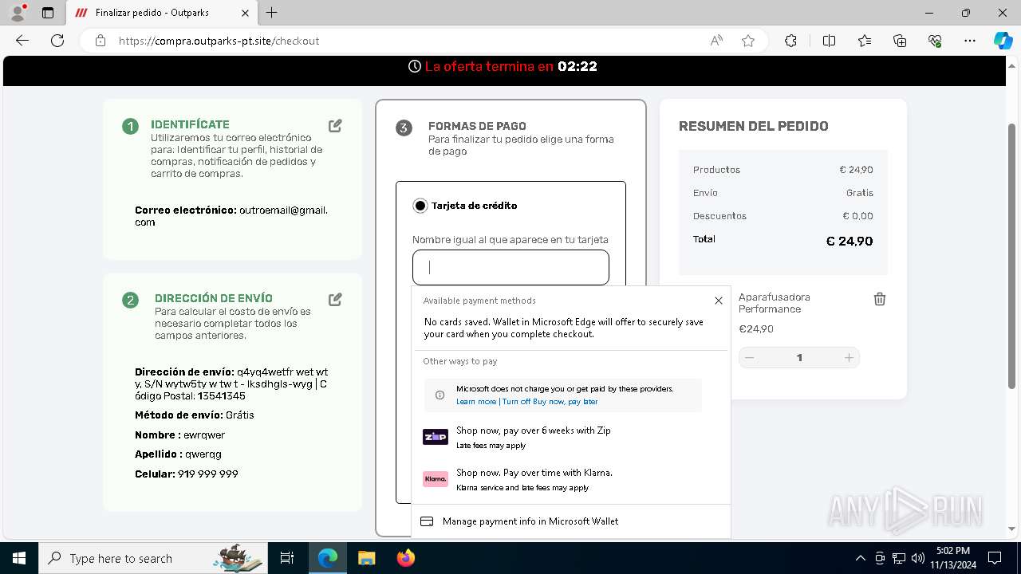Open Copilot sidebar

[x=1003, y=41]
